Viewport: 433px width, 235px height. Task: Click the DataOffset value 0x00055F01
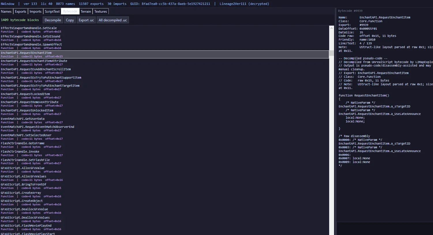[368, 29]
